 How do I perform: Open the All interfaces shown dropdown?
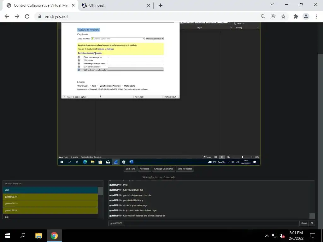pos(155,39)
